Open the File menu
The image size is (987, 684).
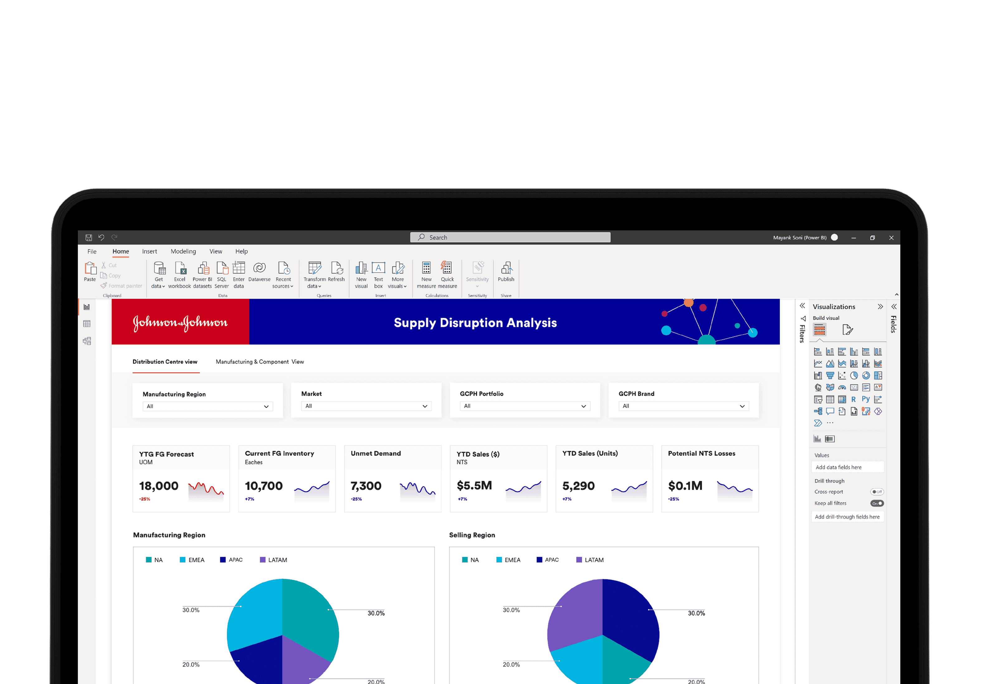92,252
